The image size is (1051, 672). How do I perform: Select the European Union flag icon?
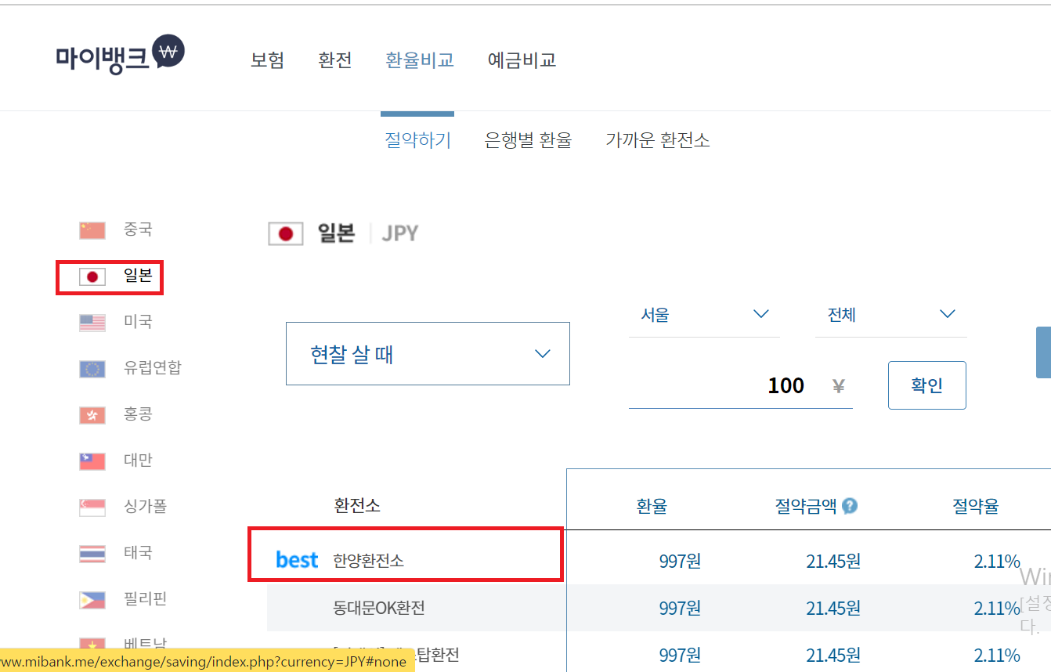click(x=92, y=369)
